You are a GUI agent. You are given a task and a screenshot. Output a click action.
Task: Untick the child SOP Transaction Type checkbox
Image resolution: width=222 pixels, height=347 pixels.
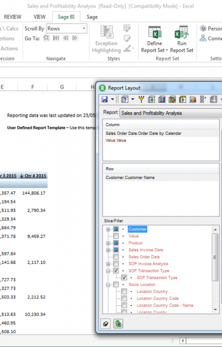(x=124, y=278)
